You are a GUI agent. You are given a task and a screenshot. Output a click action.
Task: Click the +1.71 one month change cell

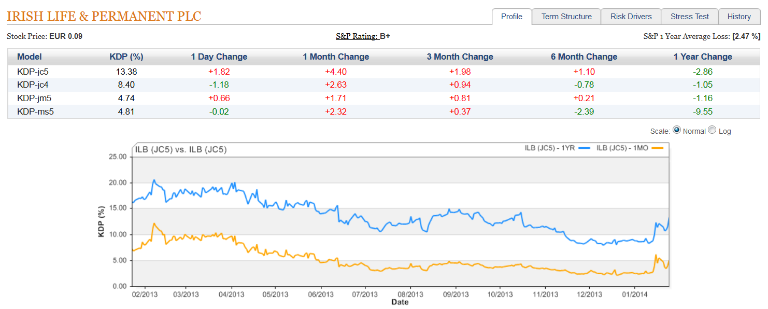(x=336, y=99)
